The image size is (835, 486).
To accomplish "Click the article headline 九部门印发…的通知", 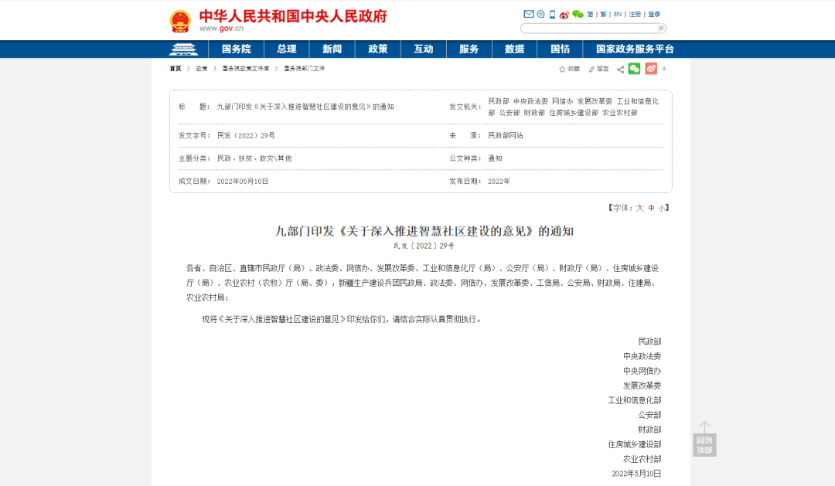I will click(x=424, y=231).
